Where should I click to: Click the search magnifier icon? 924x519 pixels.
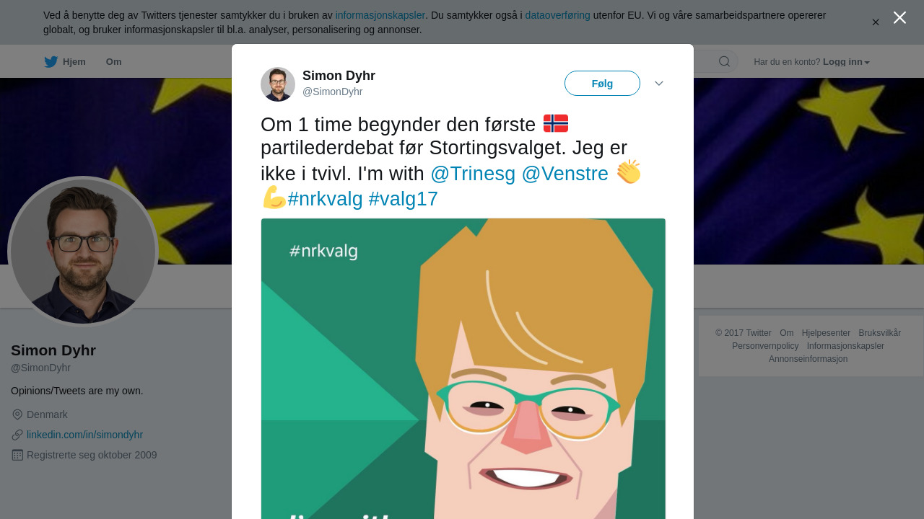(x=724, y=62)
